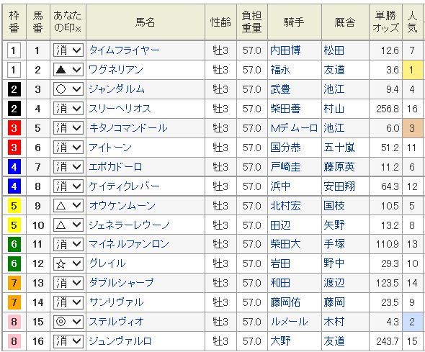425x352 pixels.
Task: Open ワグネリアン's ▲ mark dropdown
Action: (x=68, y=70)
